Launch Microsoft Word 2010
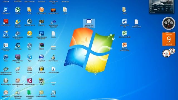178x100 pixels. [124, 21]
